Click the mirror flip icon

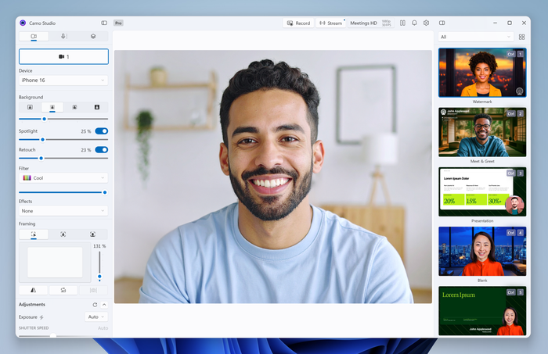tap(33, 290)
